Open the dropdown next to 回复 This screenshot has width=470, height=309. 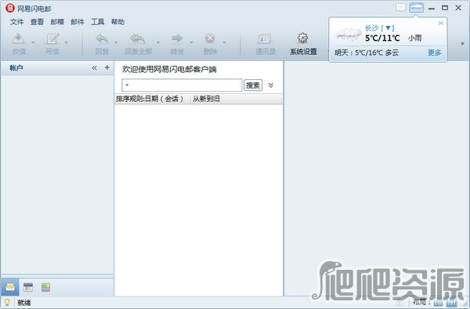tap(116, 42)
